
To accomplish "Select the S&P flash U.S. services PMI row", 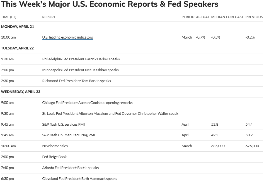I will click(x=132, y=125).
